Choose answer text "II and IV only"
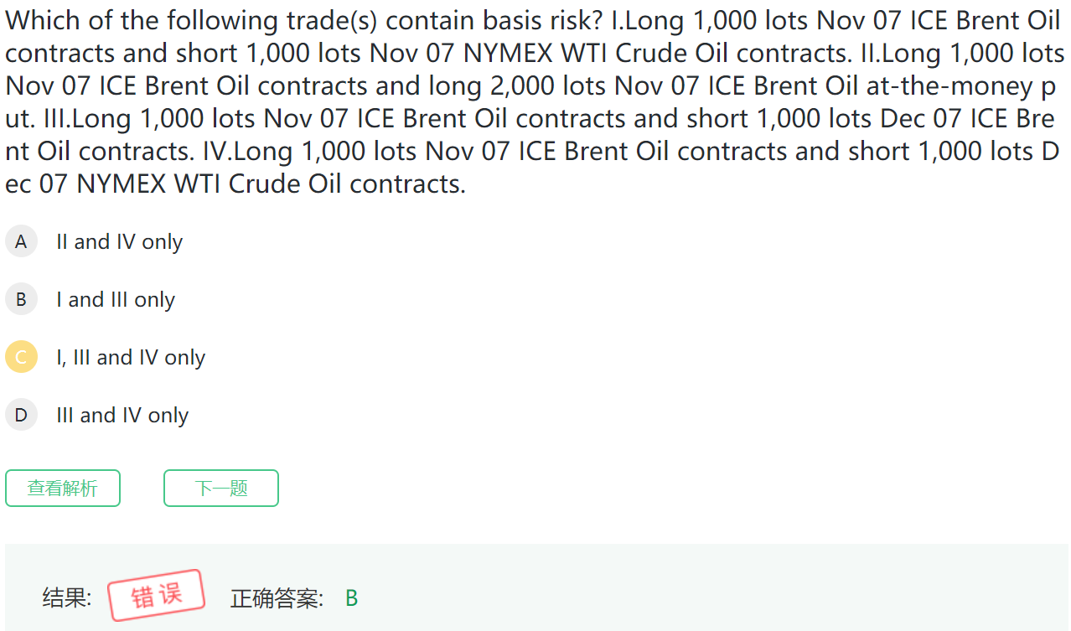Viewport: 1071px width, 631px height. click(119, 242)
